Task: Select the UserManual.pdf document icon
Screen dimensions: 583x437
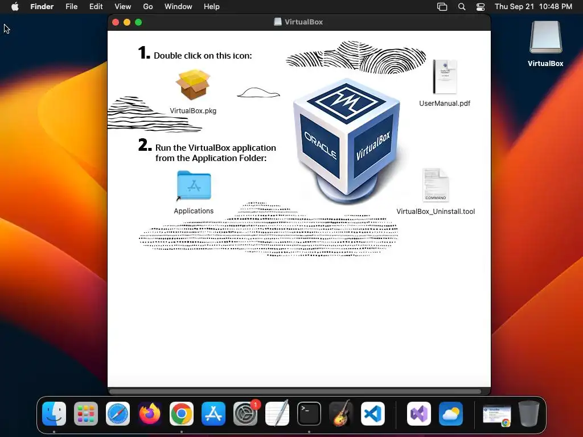Action: [445, 77]
